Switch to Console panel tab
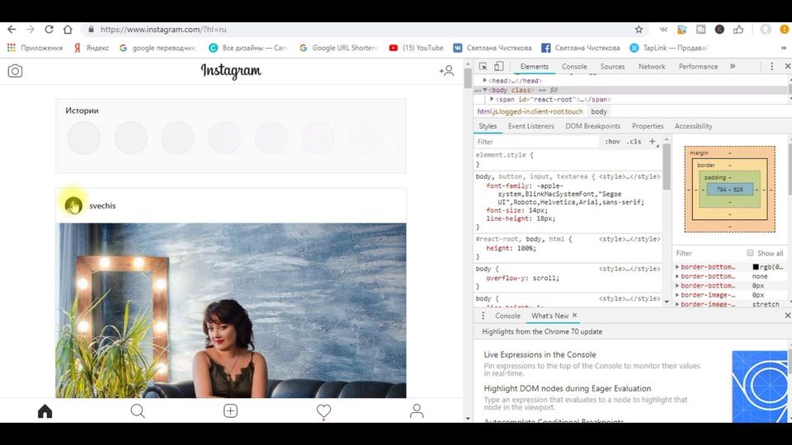The width and height of the screenshot is (792, 445). [x=574, y=67]
